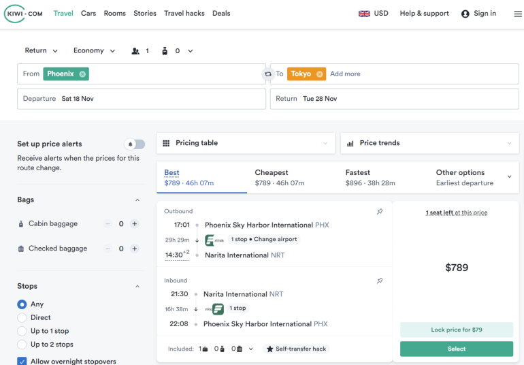
Task: Expand the Pricing table panel
Action: (246, 144)
